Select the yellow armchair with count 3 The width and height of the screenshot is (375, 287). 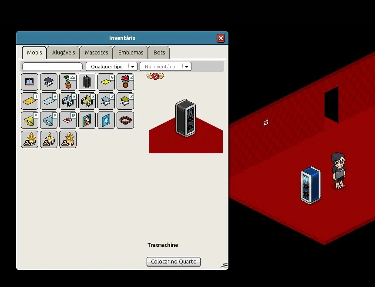tap(87, 101)
